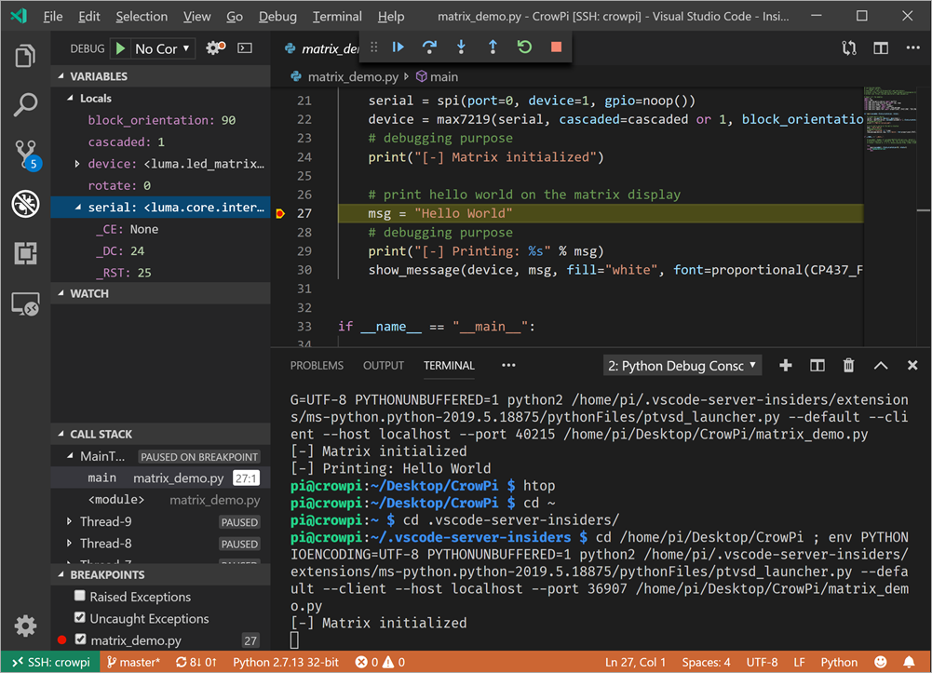Open launch.json configuration gear icon
Viewport: 932px width, 673px height.
215,47
